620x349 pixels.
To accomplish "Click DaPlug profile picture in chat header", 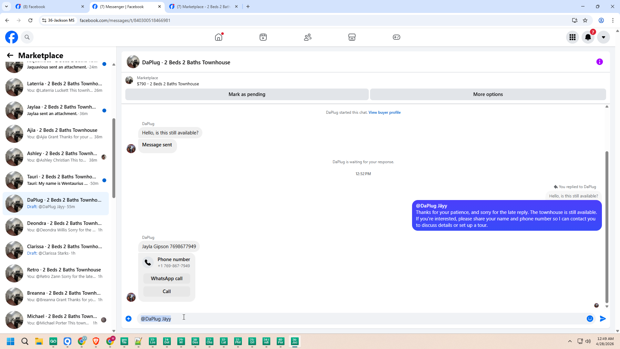I will pyautogui.click(x=133, y=62).
